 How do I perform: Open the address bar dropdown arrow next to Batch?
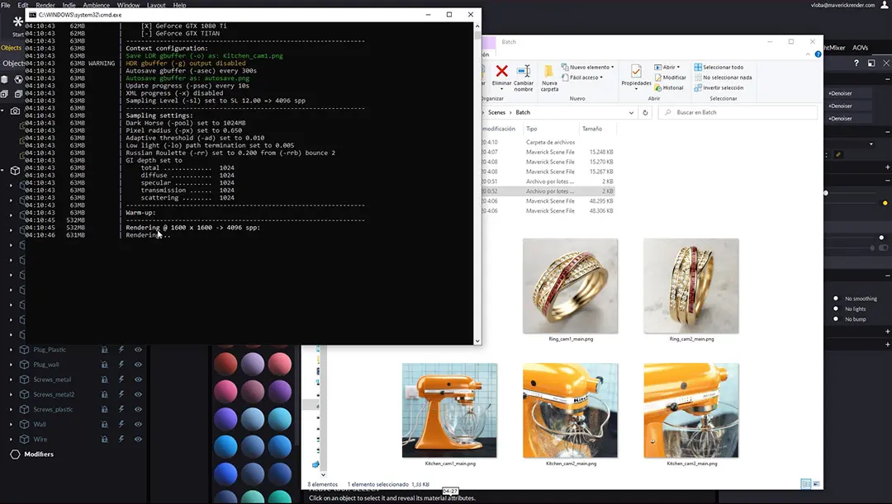pos(632,112)
